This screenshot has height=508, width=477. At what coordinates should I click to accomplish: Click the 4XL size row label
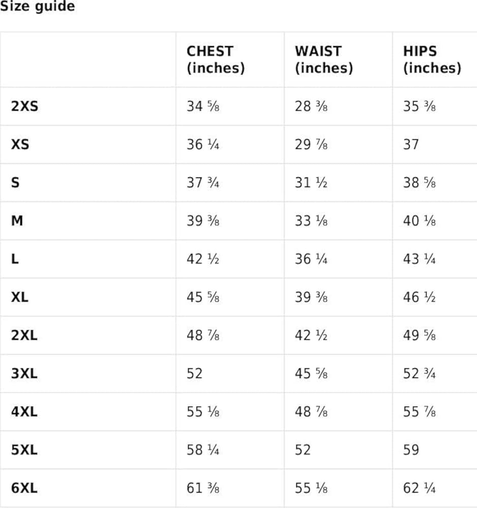pyautogui.click(x=24, y=411)
